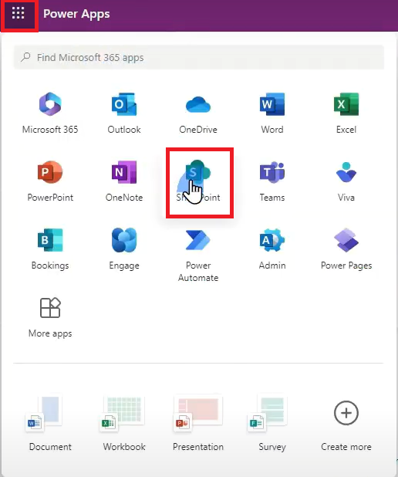Open Bookings app
This screenshot has width=398, height=477.
pyautogui.click(x=50, y=249)
